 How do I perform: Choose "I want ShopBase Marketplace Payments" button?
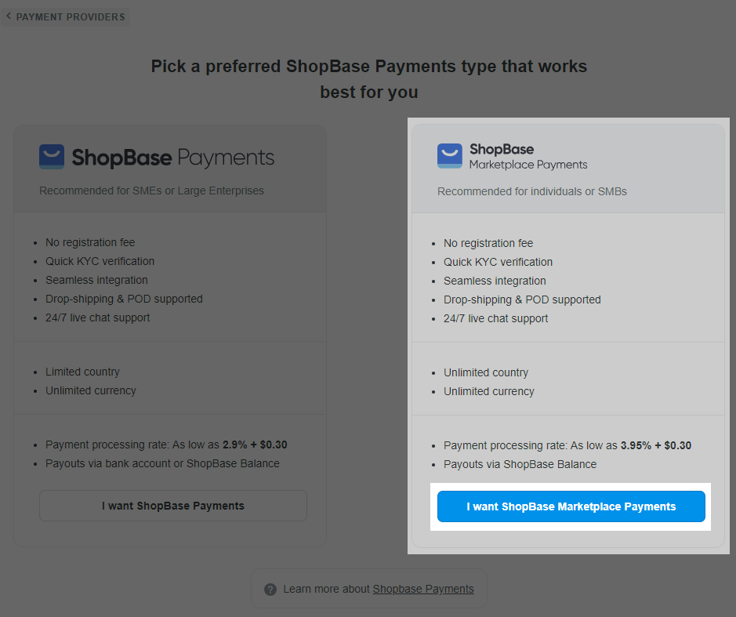tap(571, 506)
